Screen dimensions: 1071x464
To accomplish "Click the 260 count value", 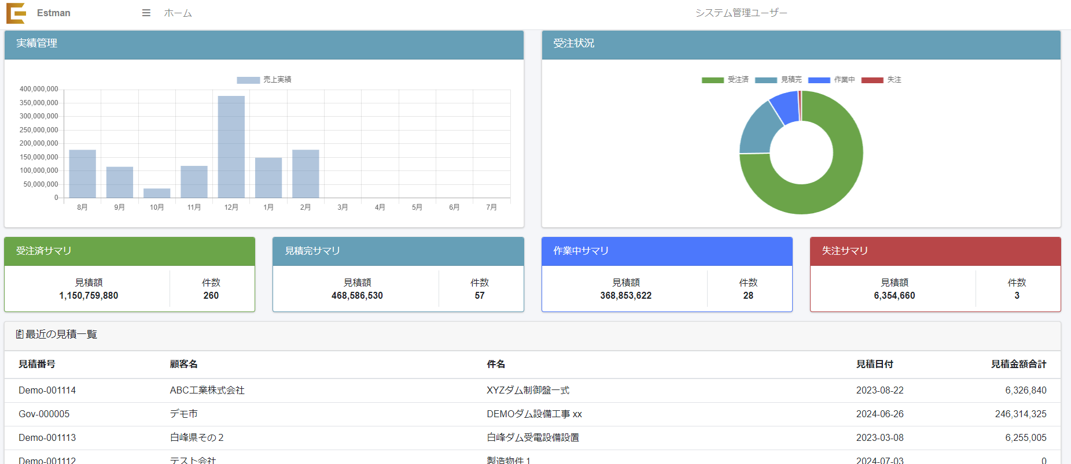I will [211, 295].
